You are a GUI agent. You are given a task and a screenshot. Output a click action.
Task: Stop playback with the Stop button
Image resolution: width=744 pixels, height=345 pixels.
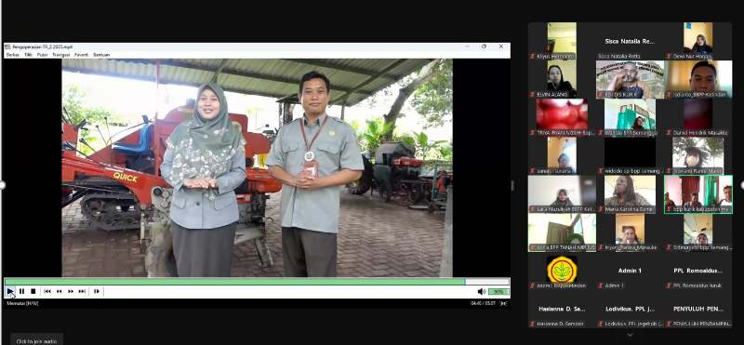point(33,291)
